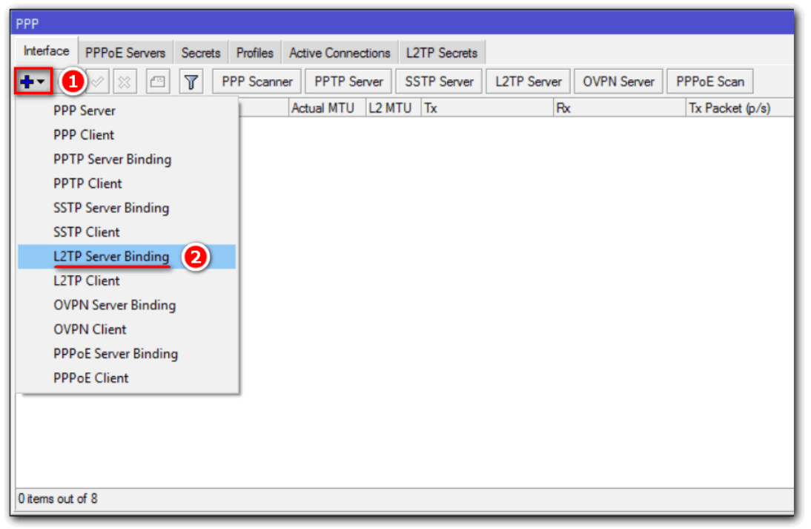Image resolution: width=811 pixels, height=529 pixels.
Task: Select L2TP Server Binding from menu
Action: (x=111, y=257)
